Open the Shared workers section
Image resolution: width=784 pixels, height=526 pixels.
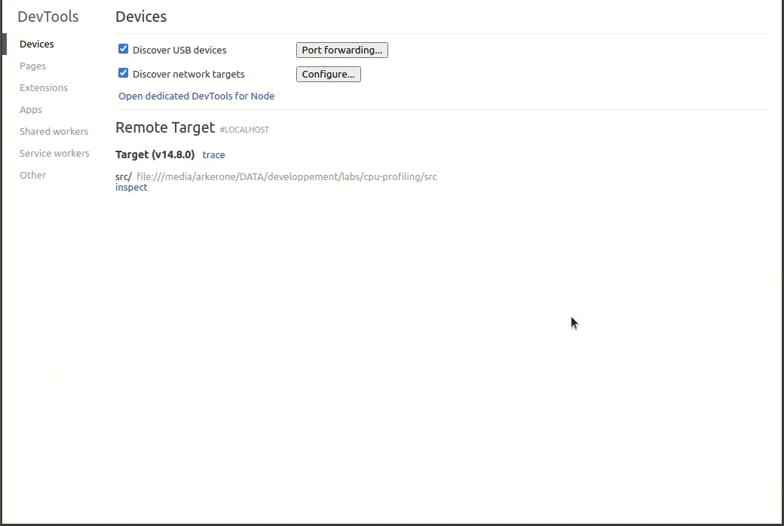tap(54, 132)
